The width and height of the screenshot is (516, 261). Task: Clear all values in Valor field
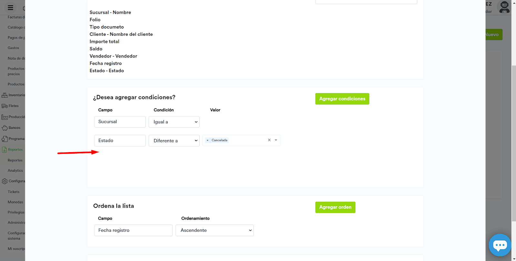point(269,140)
